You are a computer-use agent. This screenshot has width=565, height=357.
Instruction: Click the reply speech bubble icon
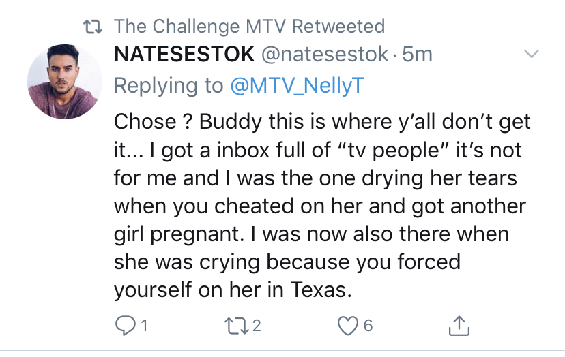(x=125, y=326)
